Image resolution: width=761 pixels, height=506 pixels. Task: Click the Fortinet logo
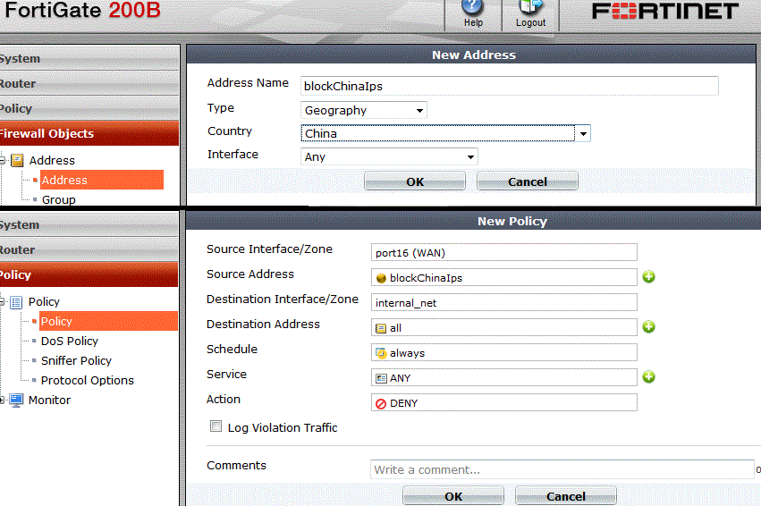665,11
